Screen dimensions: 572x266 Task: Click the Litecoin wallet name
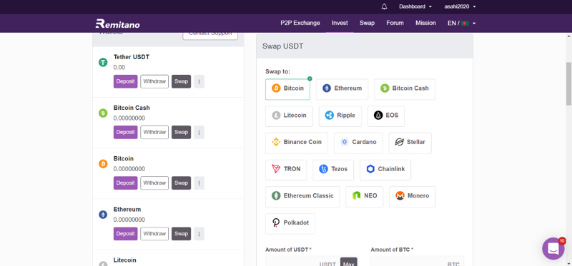[124, 260]
